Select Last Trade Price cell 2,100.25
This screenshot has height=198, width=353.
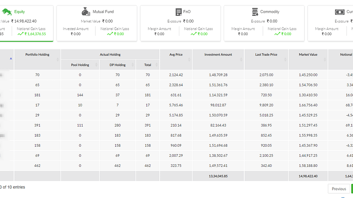click(x=266, y=156)
